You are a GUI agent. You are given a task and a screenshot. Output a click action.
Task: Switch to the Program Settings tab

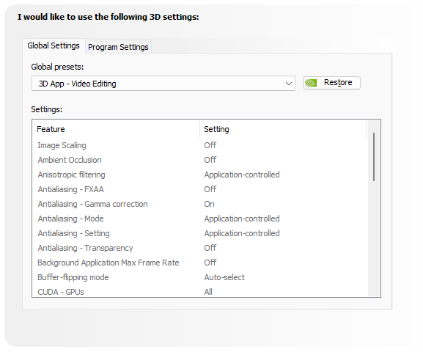118,47
